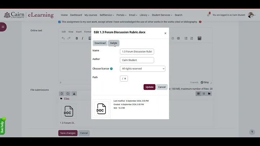Open the user avatar menu
This screenshot has width=260, height=146.
tap(252, 15)
